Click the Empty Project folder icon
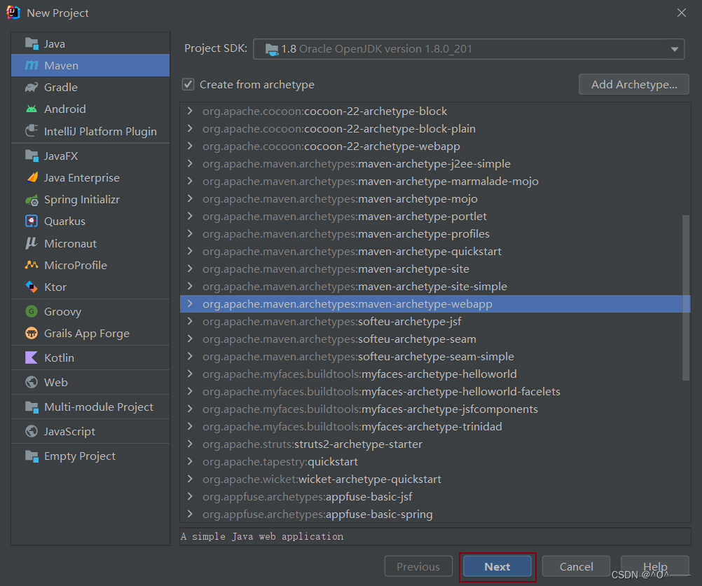This screenshot has height=586, width=702. pos(32,456)
